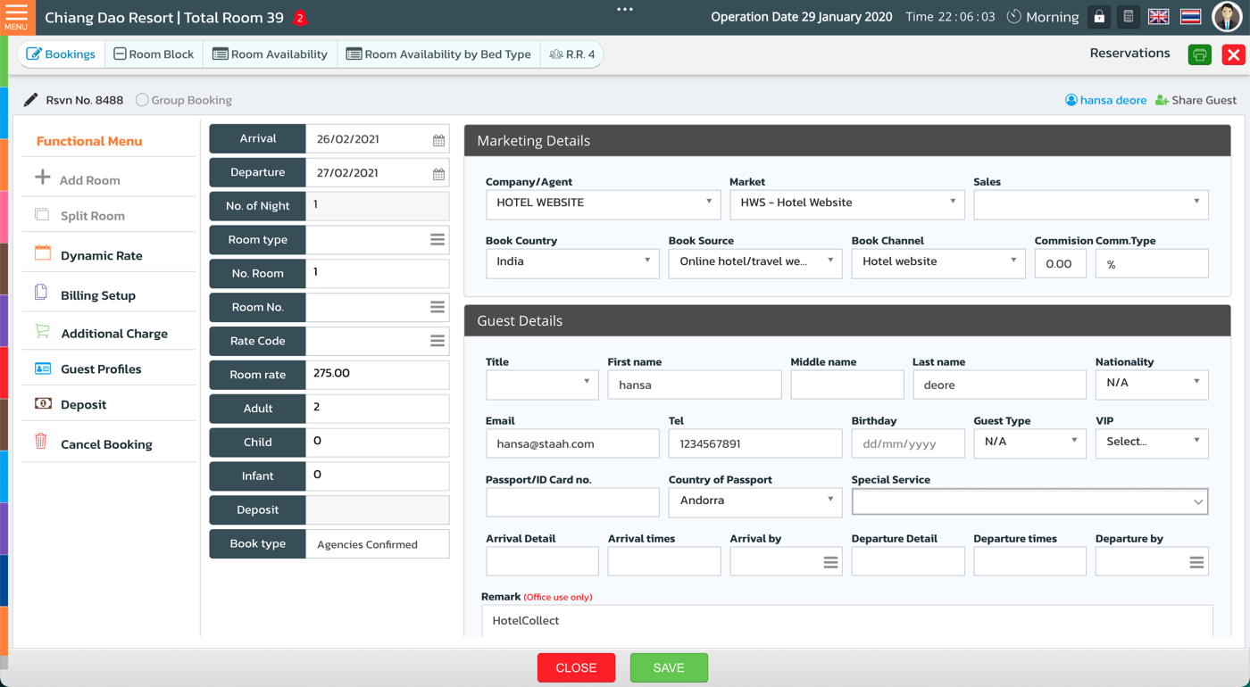1250x687 pixels.
Task: Click the red notification badge showing 2
Action: (x=300, y=18)
